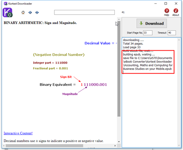The width and height of the screenshot is (183, 150).
Task: Navigate back with the left arrow
Action: (30, 12)
